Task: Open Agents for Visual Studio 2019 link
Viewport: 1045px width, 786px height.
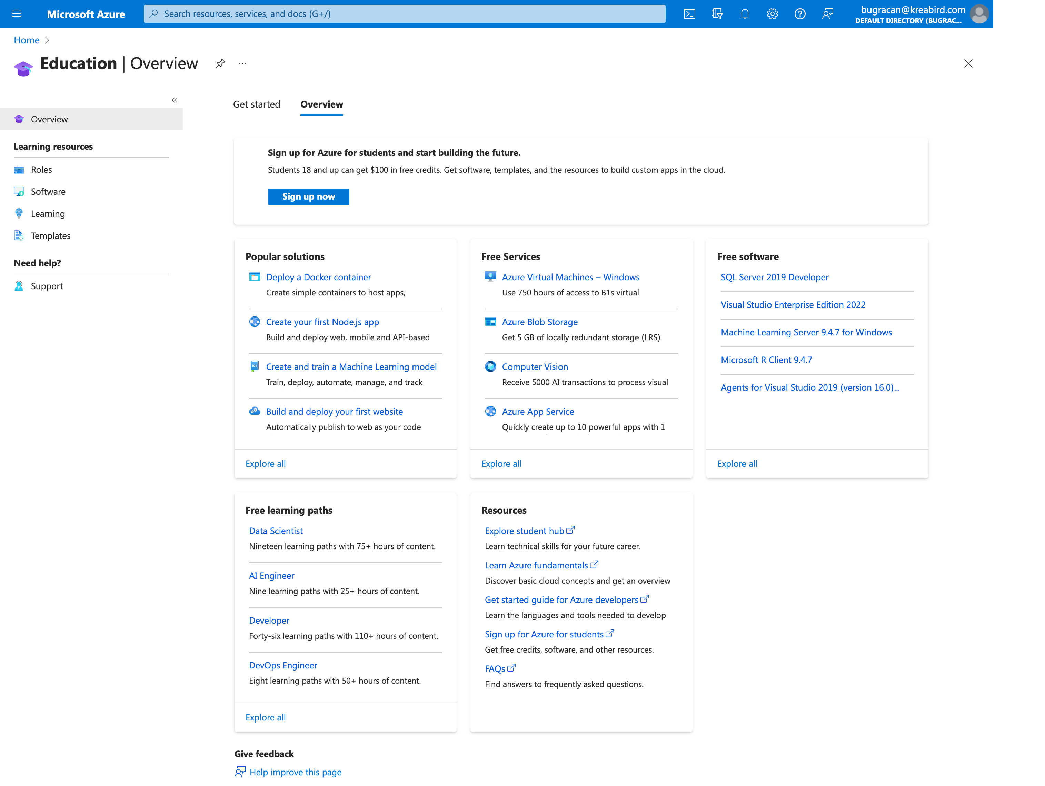Action: coord(810,388)
